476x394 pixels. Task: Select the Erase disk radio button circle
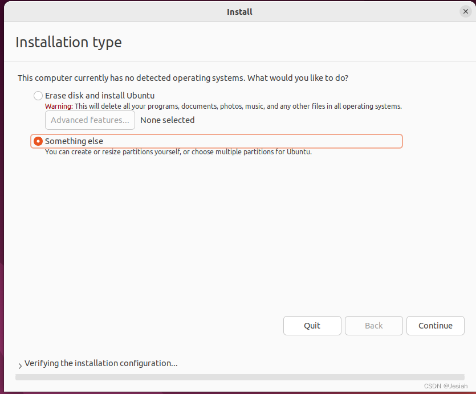(x=38, y=96)
